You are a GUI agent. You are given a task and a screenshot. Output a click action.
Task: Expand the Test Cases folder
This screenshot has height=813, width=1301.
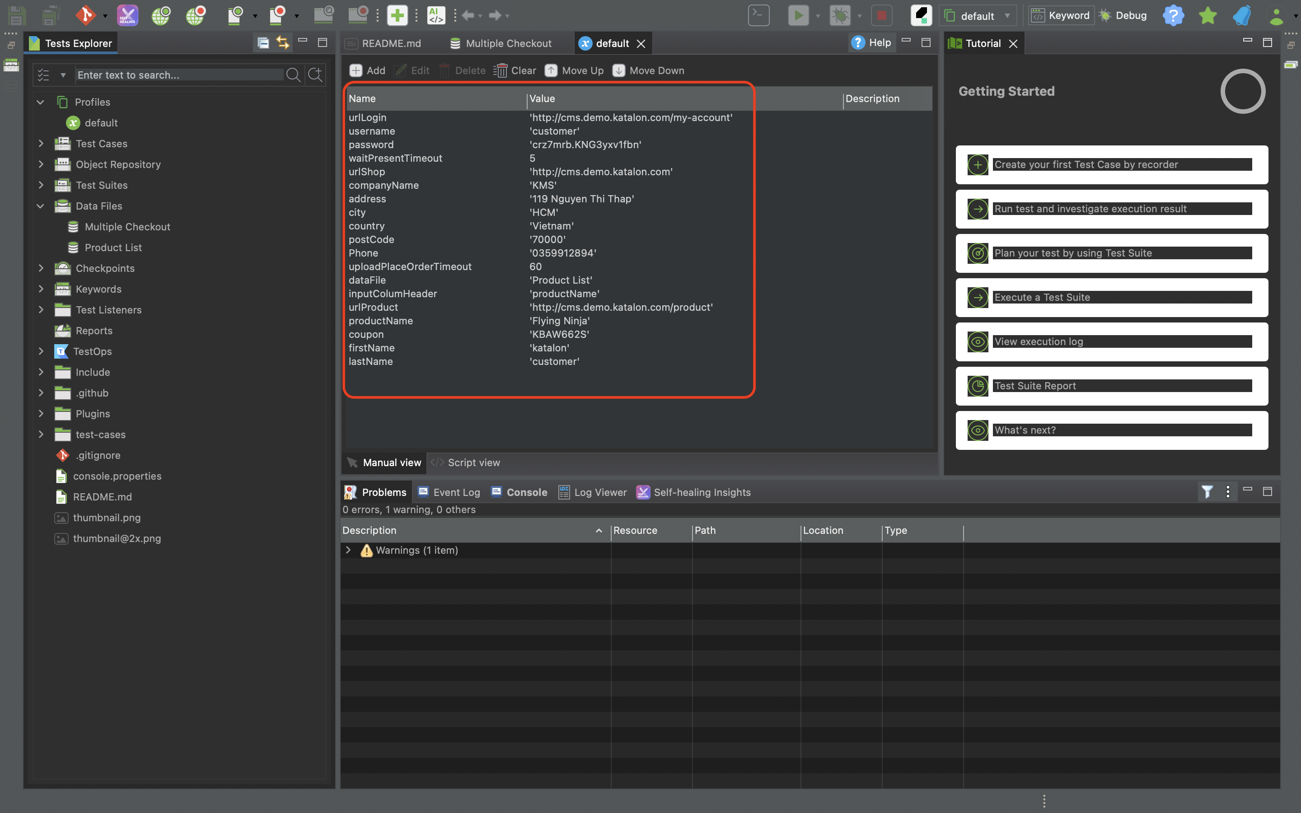[x=41, y=144]
